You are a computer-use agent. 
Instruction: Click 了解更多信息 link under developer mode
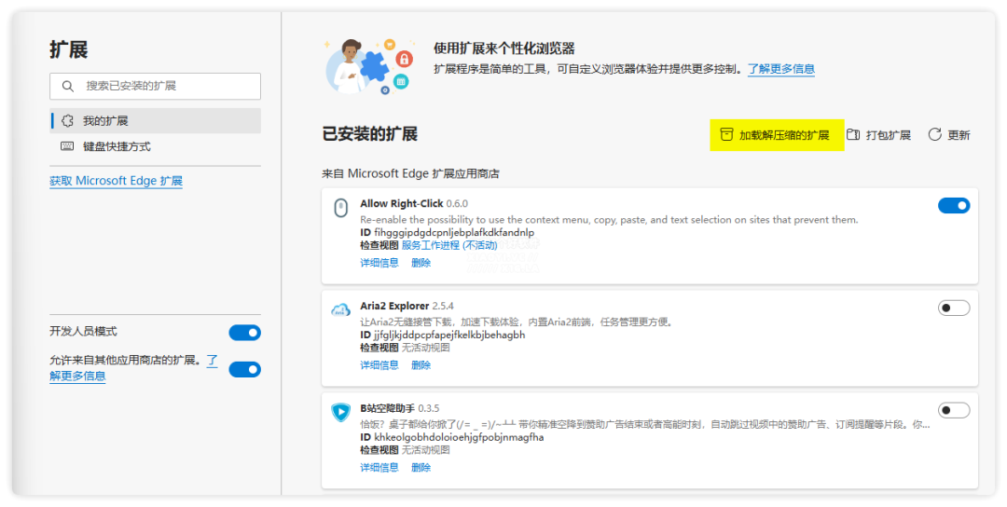[x=77, y=377]
